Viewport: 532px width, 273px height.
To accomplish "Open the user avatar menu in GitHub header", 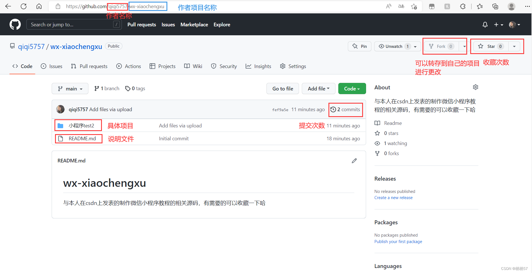I will pos(514,25).
